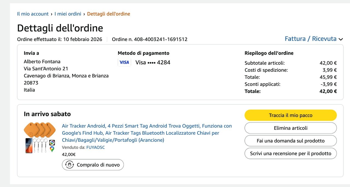The width and height of the screenshot is (350, 187).
Task: Choose Fai una domanda sul prodotto
Action: pos(290,141)
